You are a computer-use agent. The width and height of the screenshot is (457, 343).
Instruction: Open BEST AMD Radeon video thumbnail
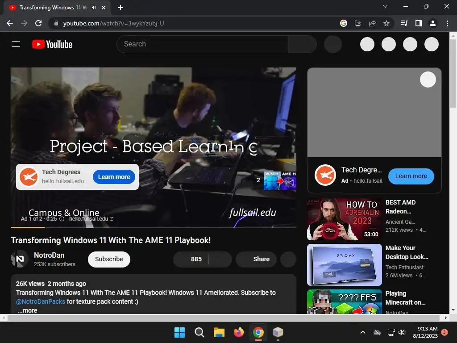click(344, 219)
